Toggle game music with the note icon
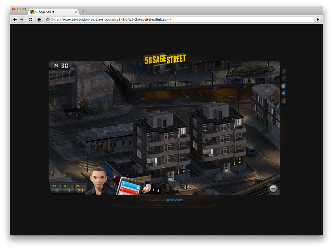 (283, 72)
